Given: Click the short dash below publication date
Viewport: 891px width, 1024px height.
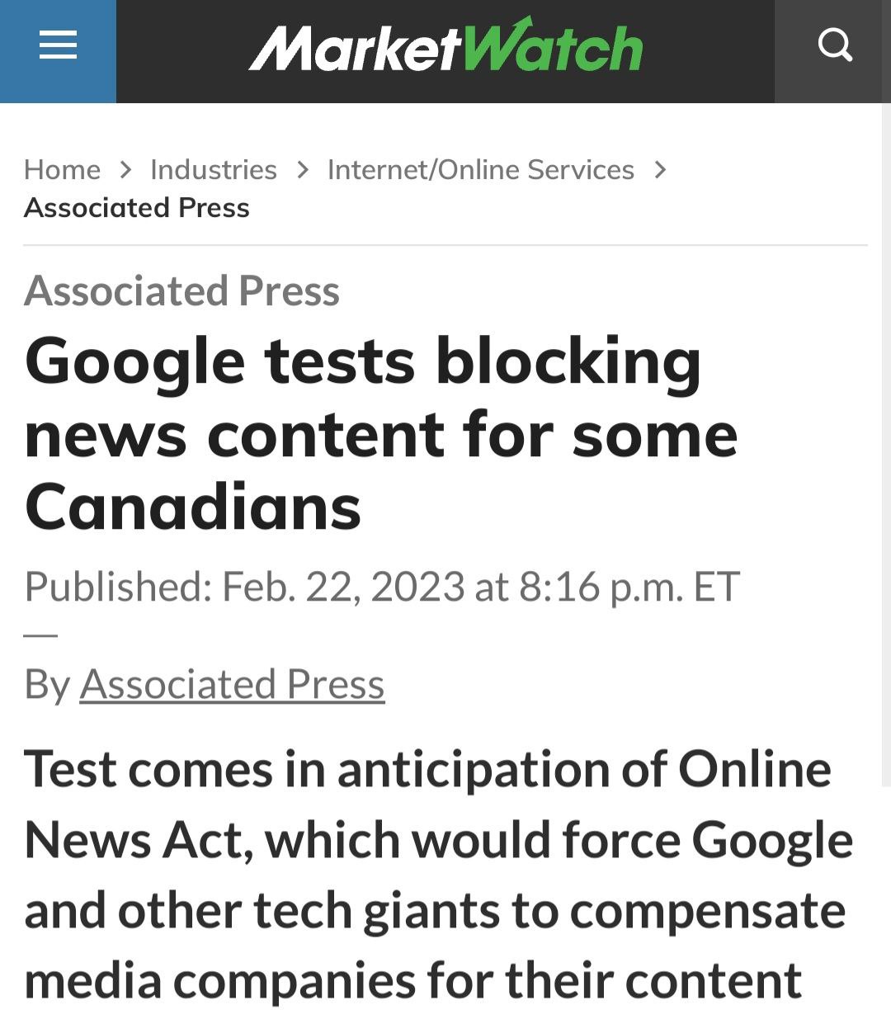Looking at the screenshot, I should coord(40,636).
